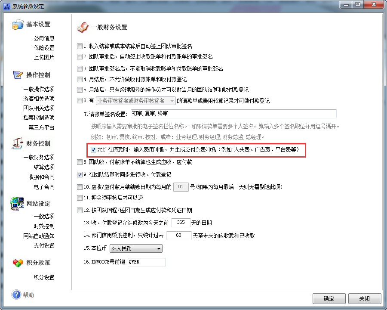Click the 操作控制 notepad icon
The image size is (387, 310).
tap(18, 75)
